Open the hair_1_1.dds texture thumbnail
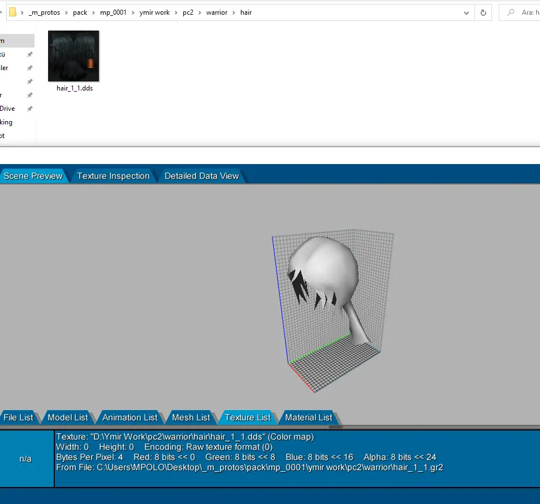540x504 pixels. [74, 56]
